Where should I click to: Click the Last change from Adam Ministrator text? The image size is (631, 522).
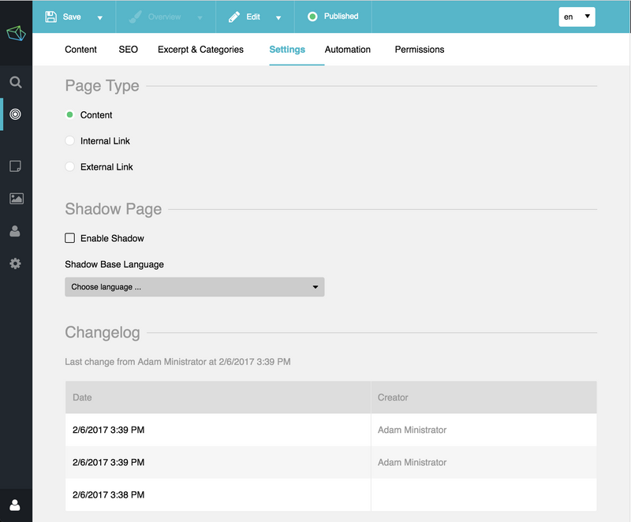[x=177, y=362]
